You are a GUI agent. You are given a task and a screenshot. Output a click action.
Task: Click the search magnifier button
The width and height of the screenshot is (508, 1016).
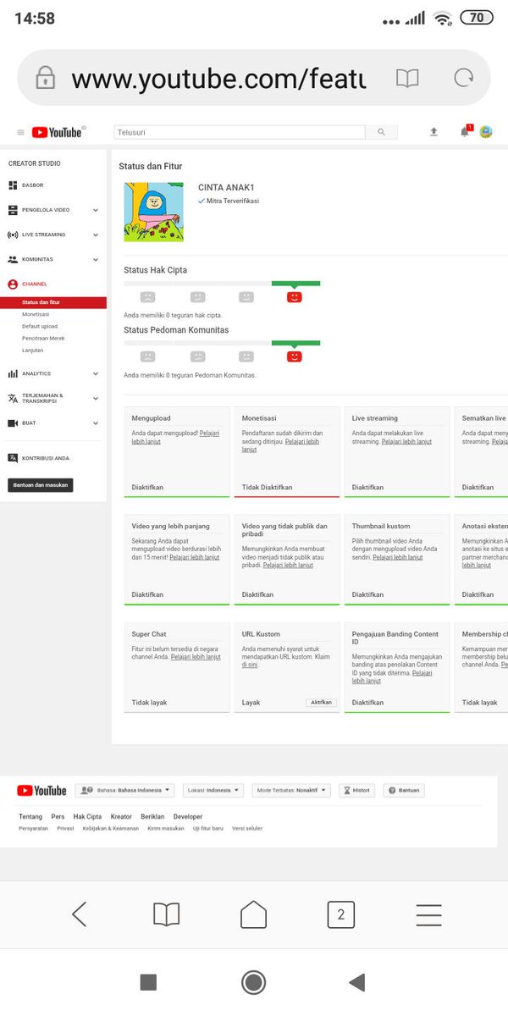(x=381, y=132)
